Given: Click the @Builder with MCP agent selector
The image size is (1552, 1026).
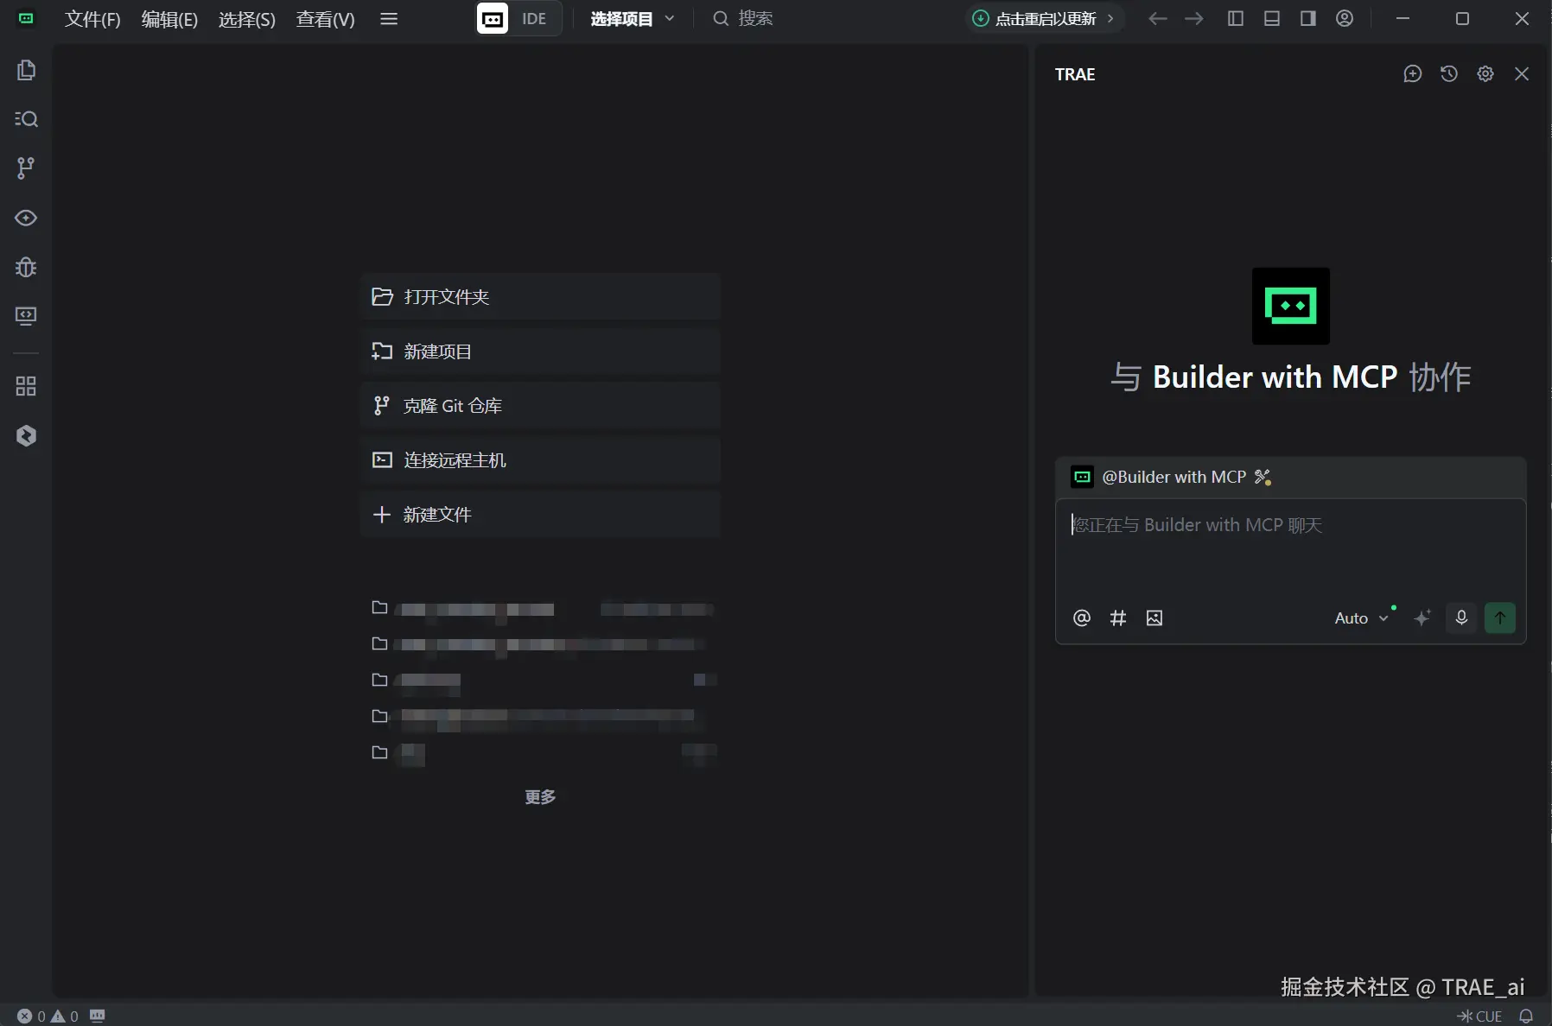Looking at the screenshot, I should coord(1172,477).
